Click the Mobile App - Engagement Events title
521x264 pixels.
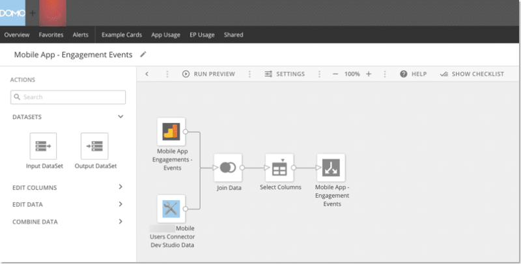73,55
